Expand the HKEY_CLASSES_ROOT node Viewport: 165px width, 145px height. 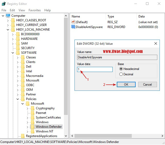point(8,20)
